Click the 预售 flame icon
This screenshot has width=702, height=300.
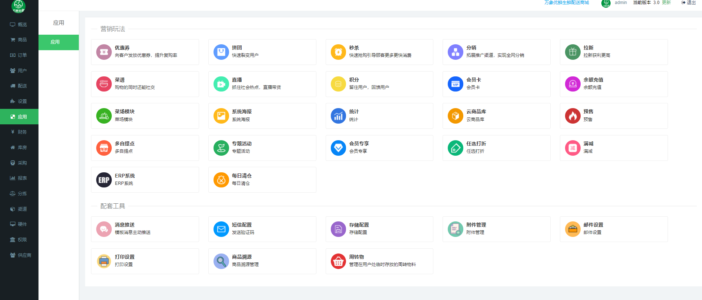[572, 116]
